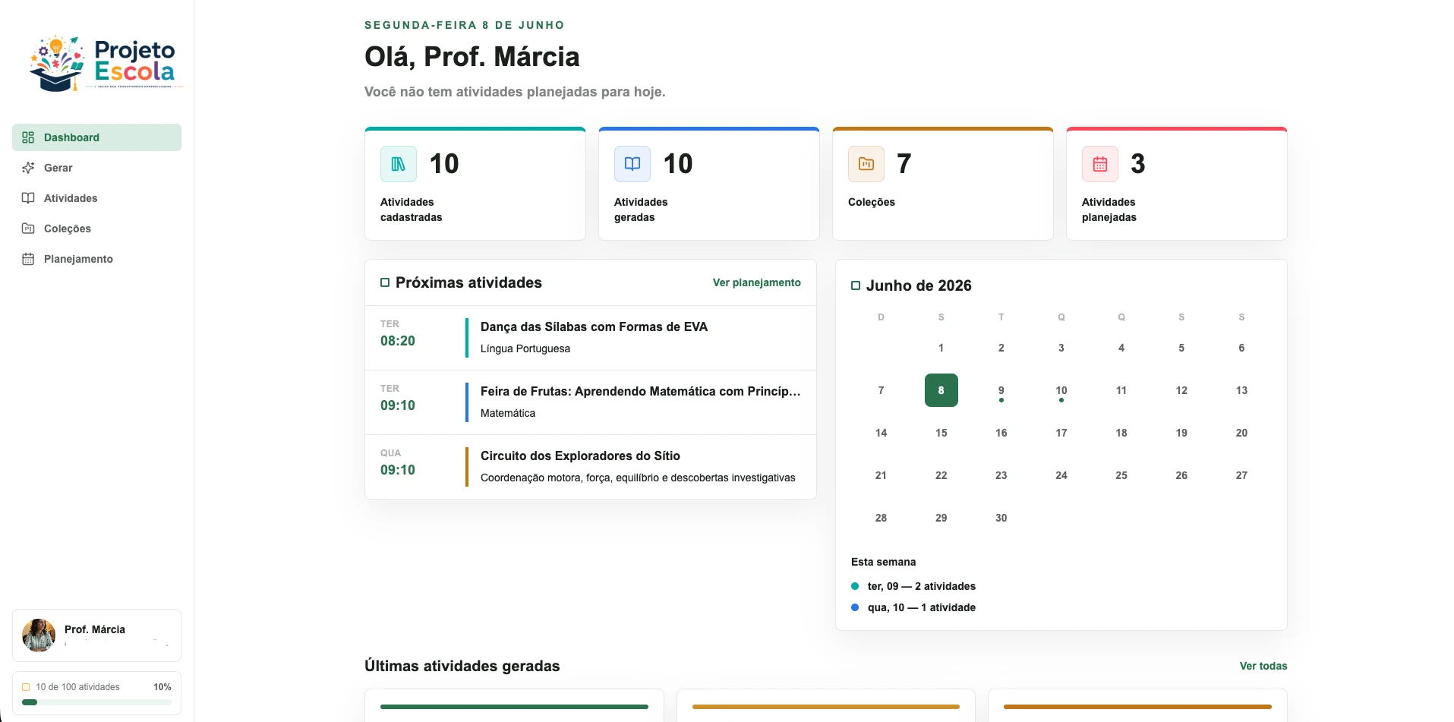1454x722 pixels.
Task: Open the Atividades geradas card
Action: [x=709, y=184]
